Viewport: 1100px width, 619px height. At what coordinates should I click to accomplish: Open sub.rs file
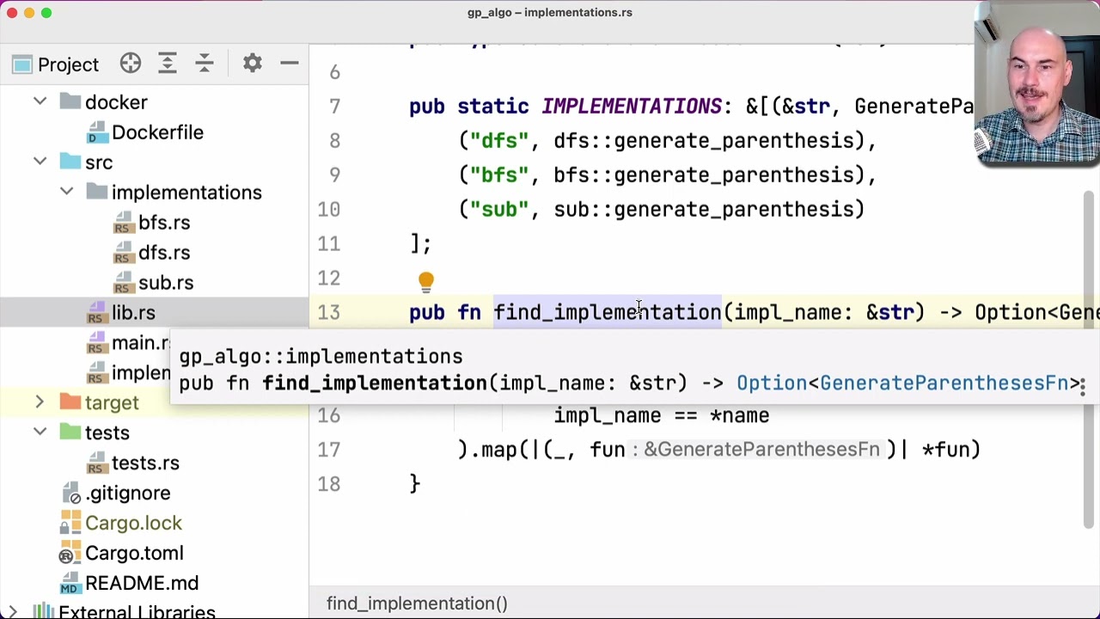pyautogui.click(x=166, y=283)
